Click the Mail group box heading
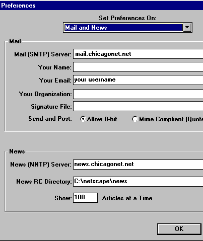Viewport: 203px width, 241px height. click(15, 41)
